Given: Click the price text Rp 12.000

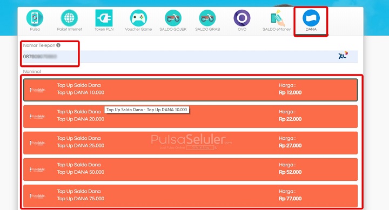Looking at the screenshot, I should (290, 92).
